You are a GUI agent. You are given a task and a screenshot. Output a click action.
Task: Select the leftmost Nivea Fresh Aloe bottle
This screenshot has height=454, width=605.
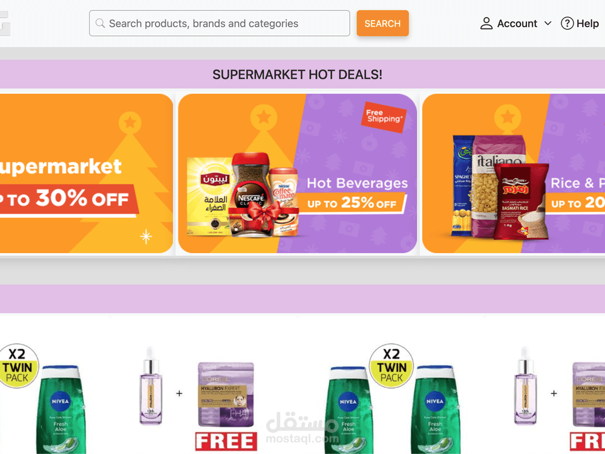[60, 409]
